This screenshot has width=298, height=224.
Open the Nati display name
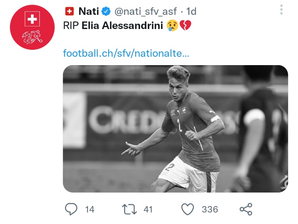click(89, 11)
